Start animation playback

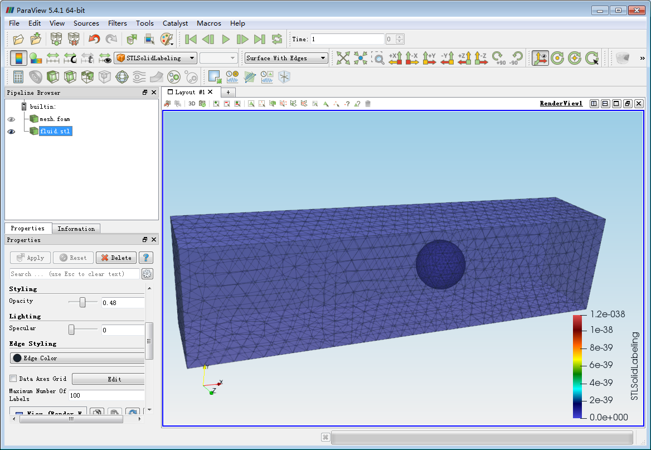225,39
